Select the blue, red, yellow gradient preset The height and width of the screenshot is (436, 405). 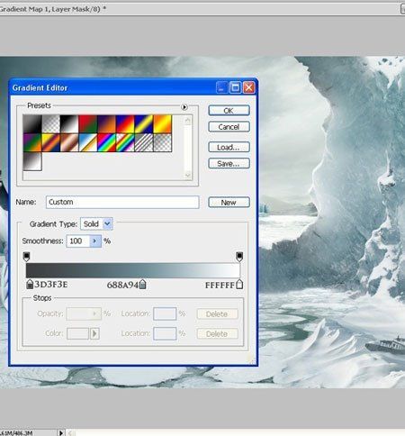125,123
